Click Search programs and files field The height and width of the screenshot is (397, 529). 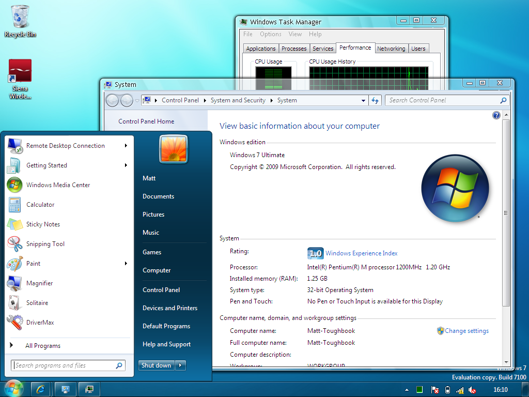(x=69, y=365)
